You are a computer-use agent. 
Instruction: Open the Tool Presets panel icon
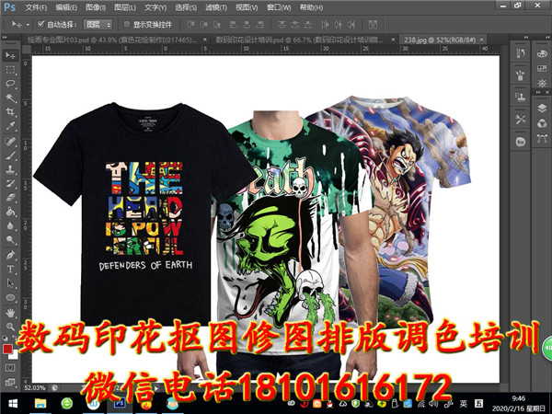(521, 120)
